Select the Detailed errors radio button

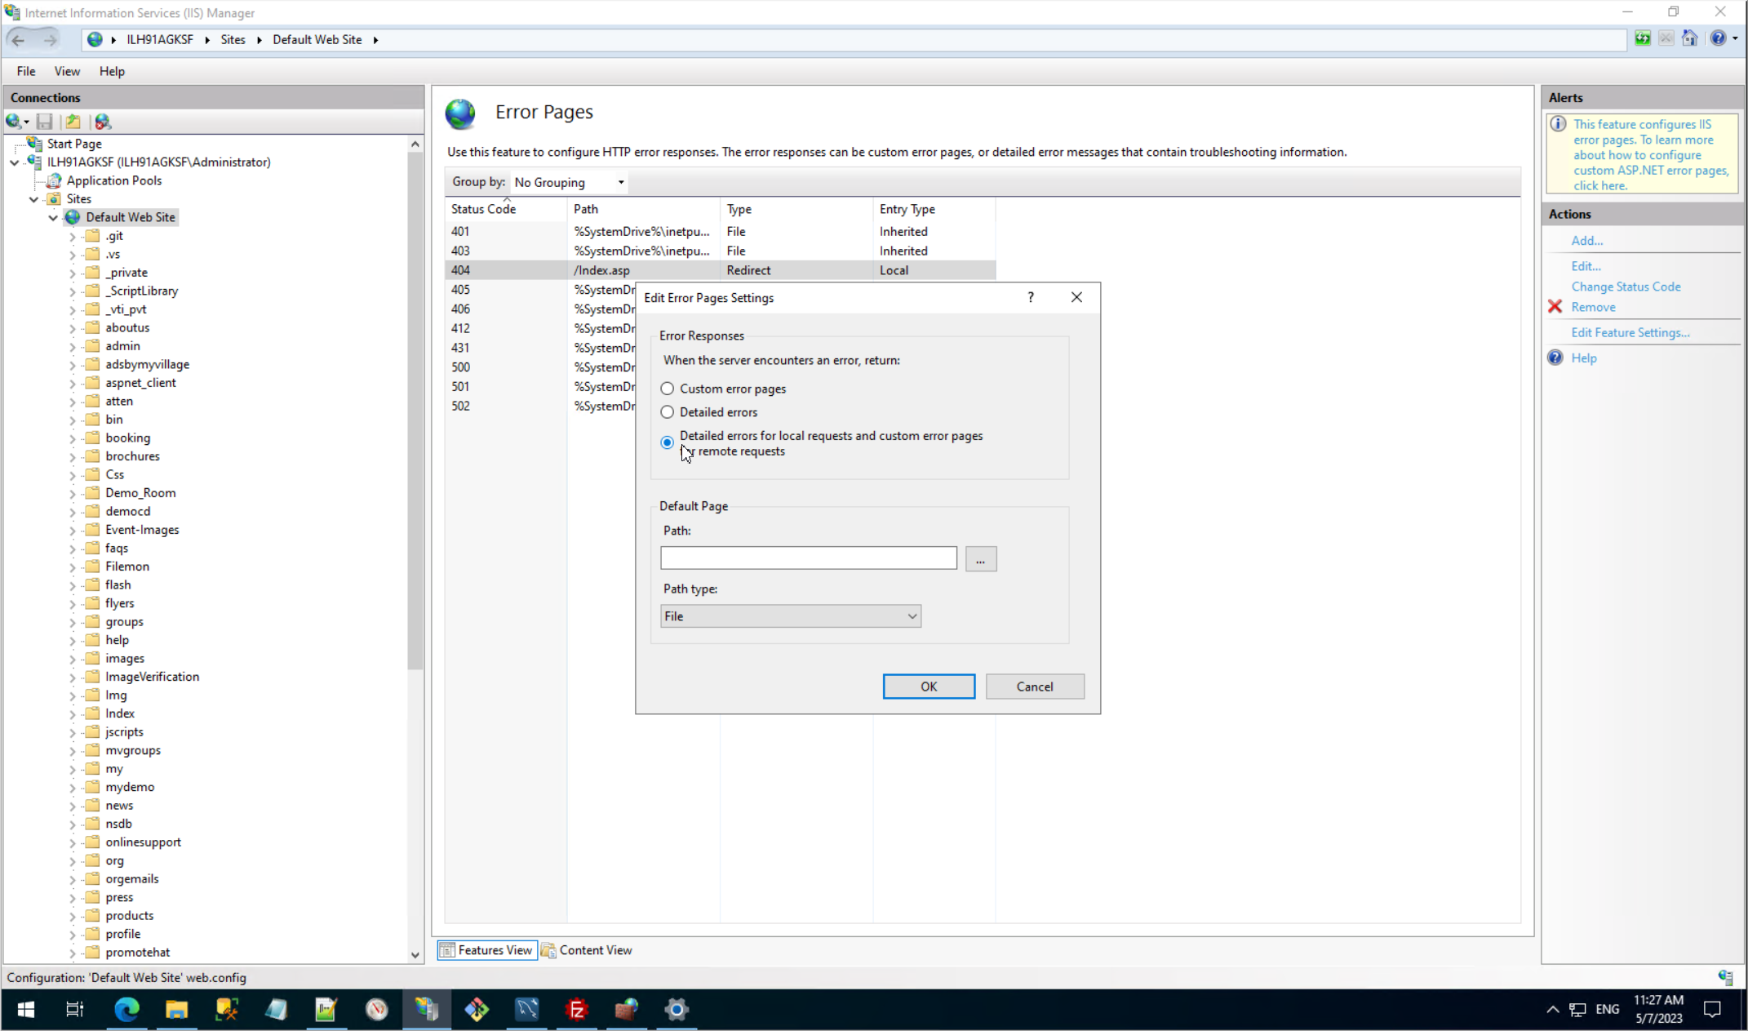click(668, 412)
